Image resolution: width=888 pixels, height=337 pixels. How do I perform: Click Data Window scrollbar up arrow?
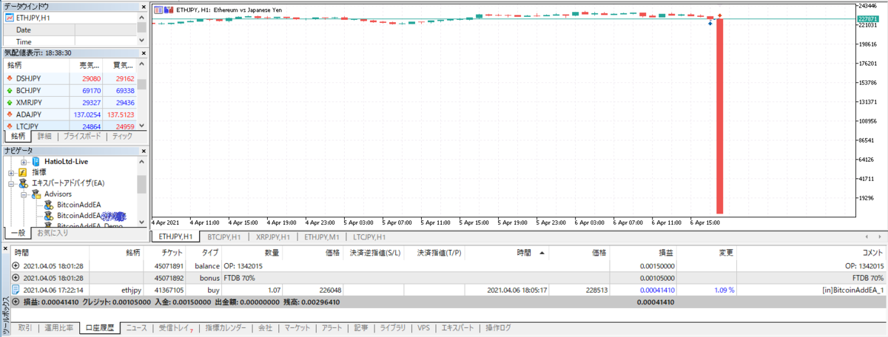[x=141, y=16]
